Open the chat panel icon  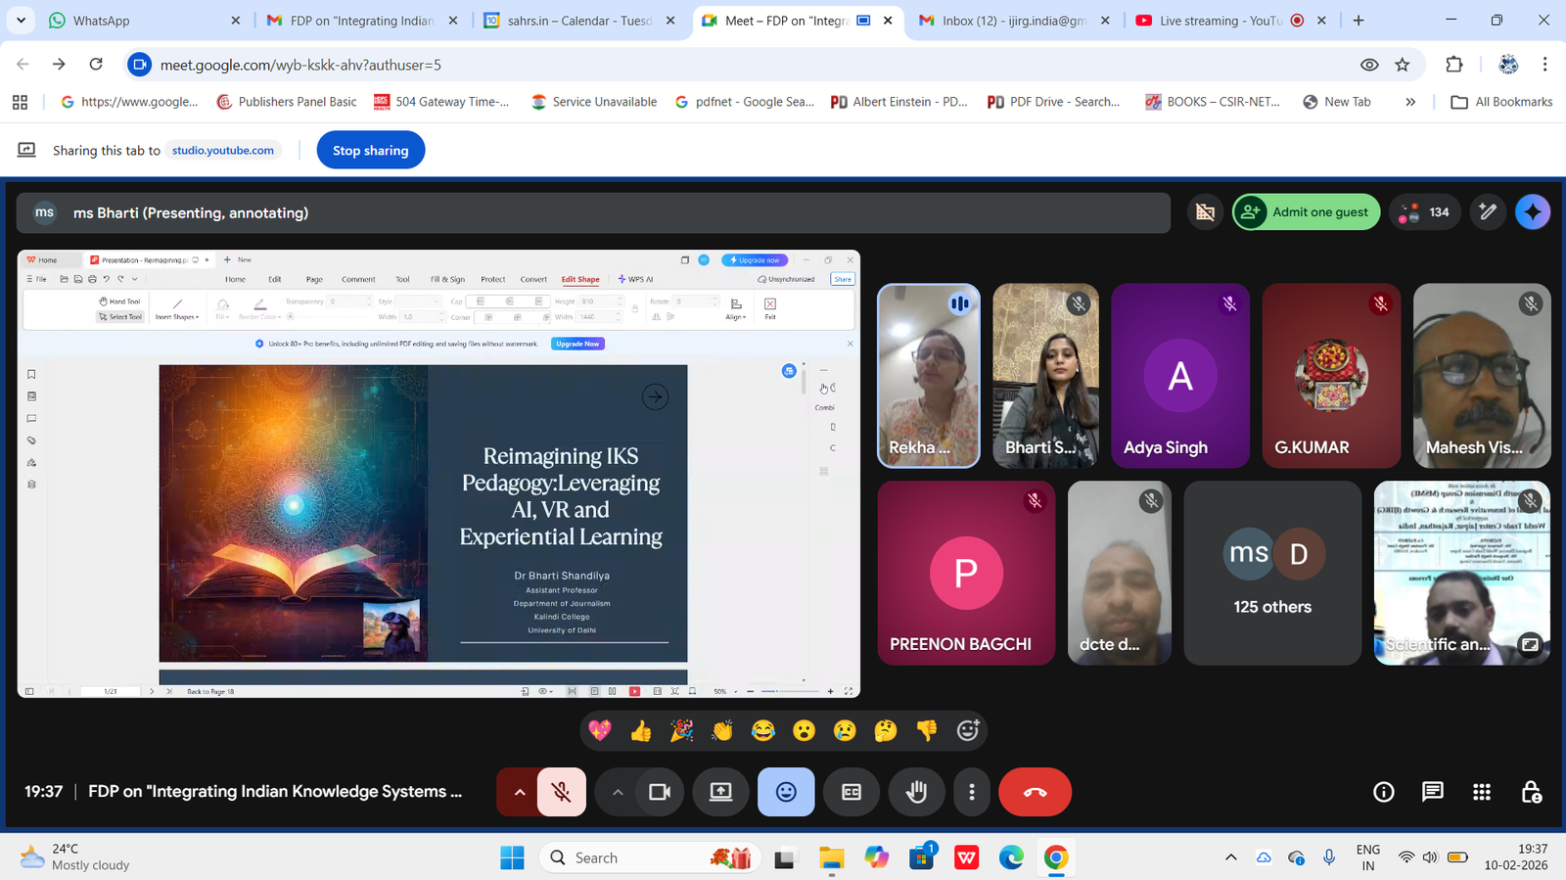click(x=1432, y=792)
